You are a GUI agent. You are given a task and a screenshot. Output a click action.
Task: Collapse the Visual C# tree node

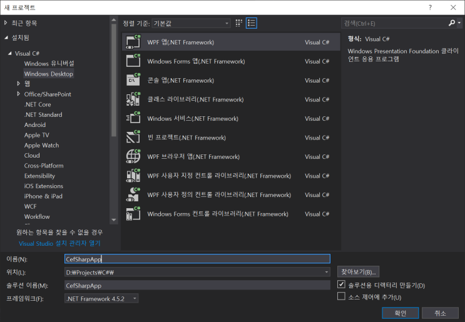(10, 53)
